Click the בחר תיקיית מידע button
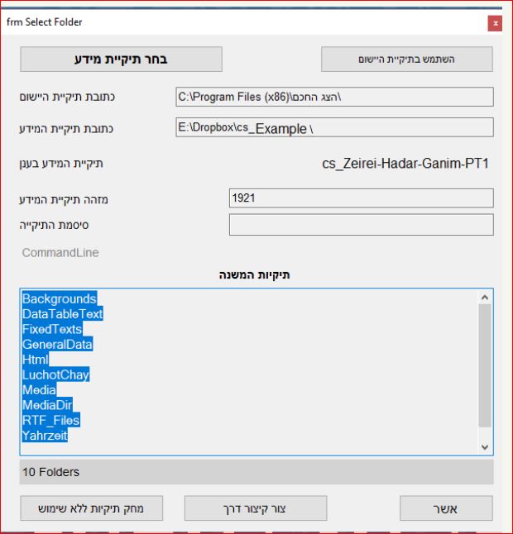513x534 pixels. tap(121, 60)
